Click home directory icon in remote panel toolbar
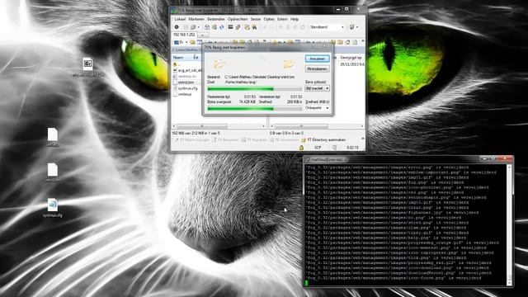 pos(347,42)
